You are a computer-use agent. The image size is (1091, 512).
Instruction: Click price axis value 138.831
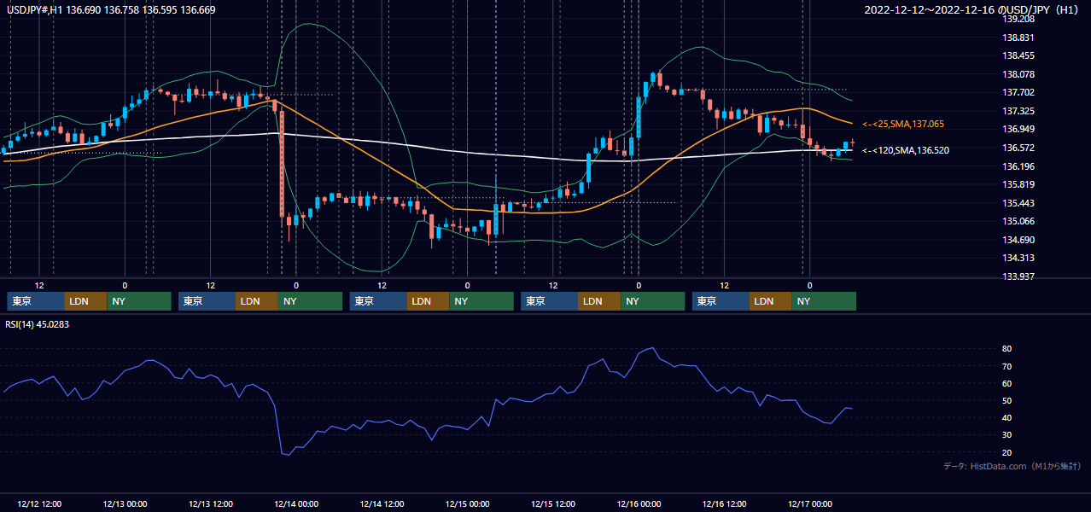click(1017, 38)
